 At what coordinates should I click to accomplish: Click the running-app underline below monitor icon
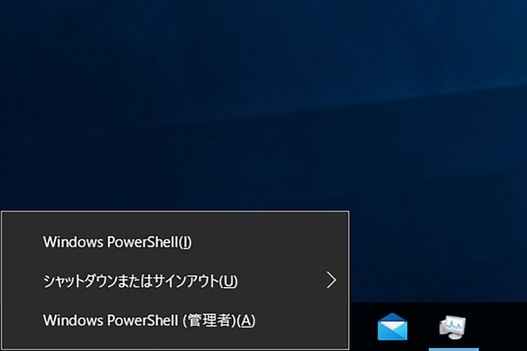click(454, 349)
